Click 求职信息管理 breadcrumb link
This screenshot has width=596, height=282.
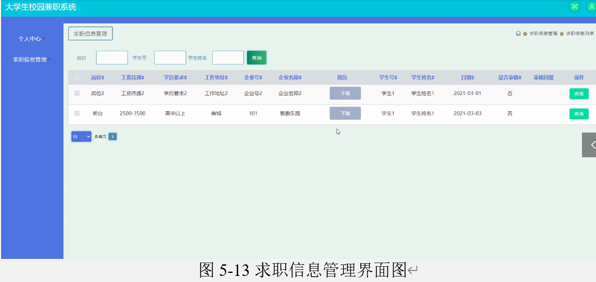(543, 33)
